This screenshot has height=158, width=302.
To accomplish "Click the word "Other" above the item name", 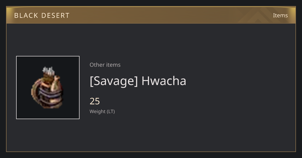I will (97, 65).
